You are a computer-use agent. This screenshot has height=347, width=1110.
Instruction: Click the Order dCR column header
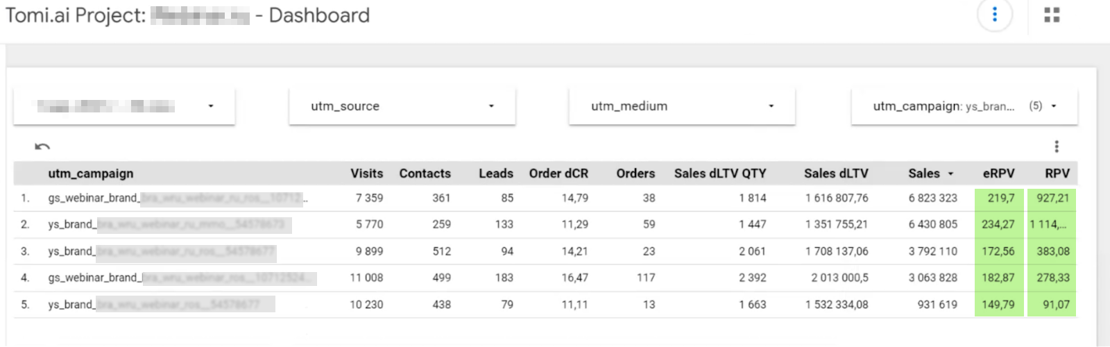[x=558, y=173]
